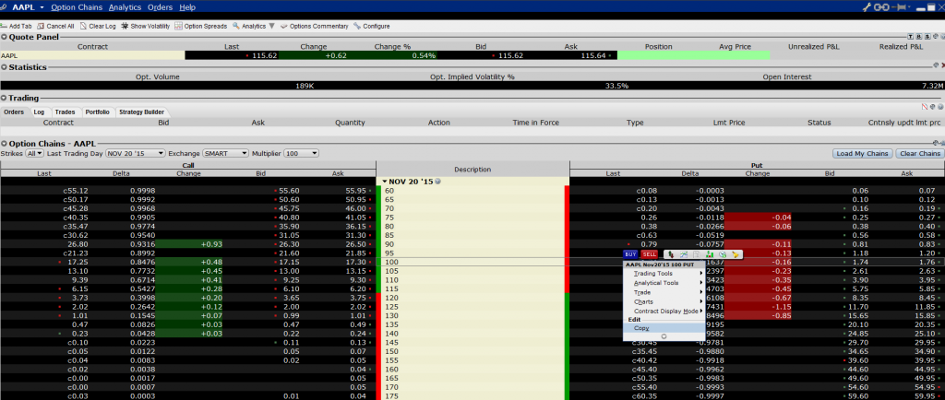The height and width of the screenshot is (400, 945).
Task: Click the call Last value 26.80
Action: click(x=79, y=244)
